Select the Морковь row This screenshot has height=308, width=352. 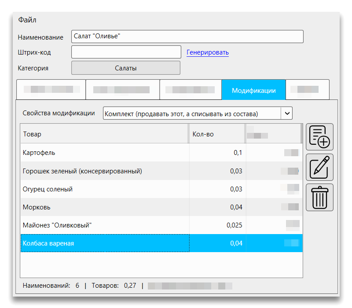point(105,207)
